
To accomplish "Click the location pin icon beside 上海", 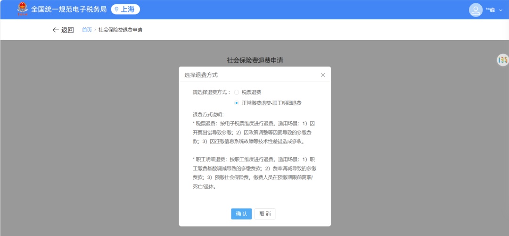I will pos(116,9).
